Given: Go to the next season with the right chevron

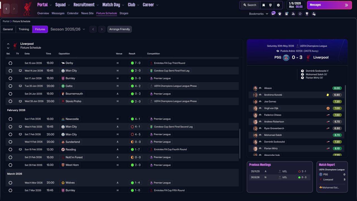Looking at the screenshot, I should point(102,29).
